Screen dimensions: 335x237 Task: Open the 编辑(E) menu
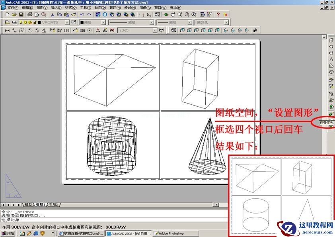[27, 8]
